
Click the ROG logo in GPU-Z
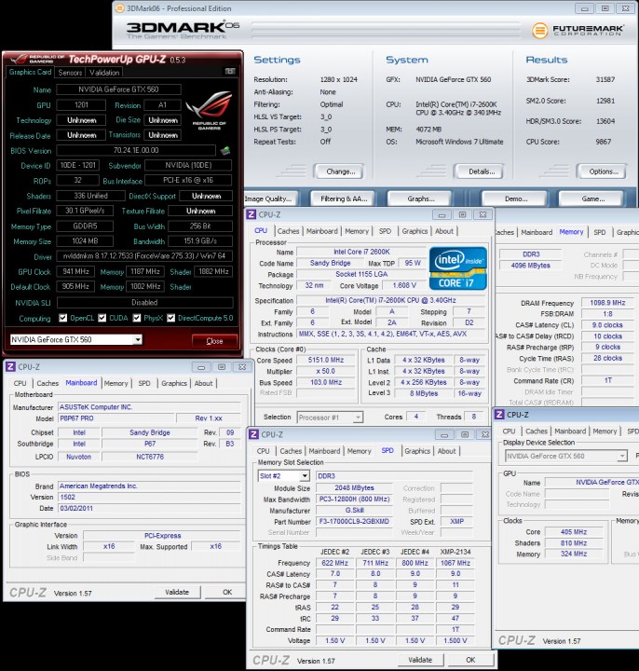click(210, 110)
